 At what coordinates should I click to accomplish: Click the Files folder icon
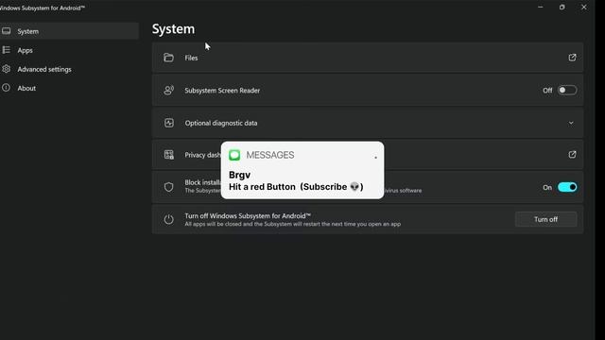click(x=168, y=58)
